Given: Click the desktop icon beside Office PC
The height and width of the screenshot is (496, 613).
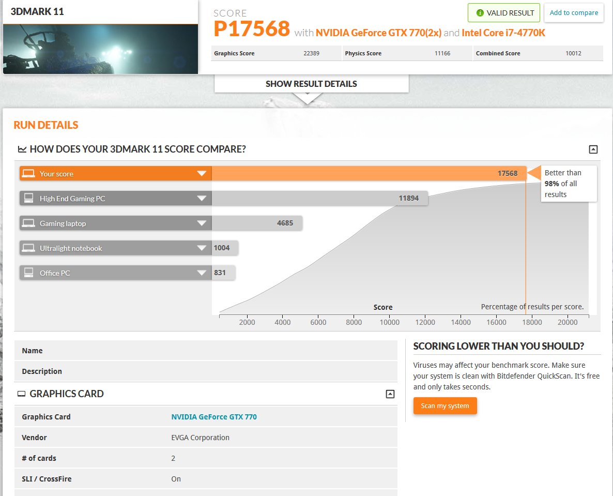Looking at the screenshot, I should tap(28, 273).
